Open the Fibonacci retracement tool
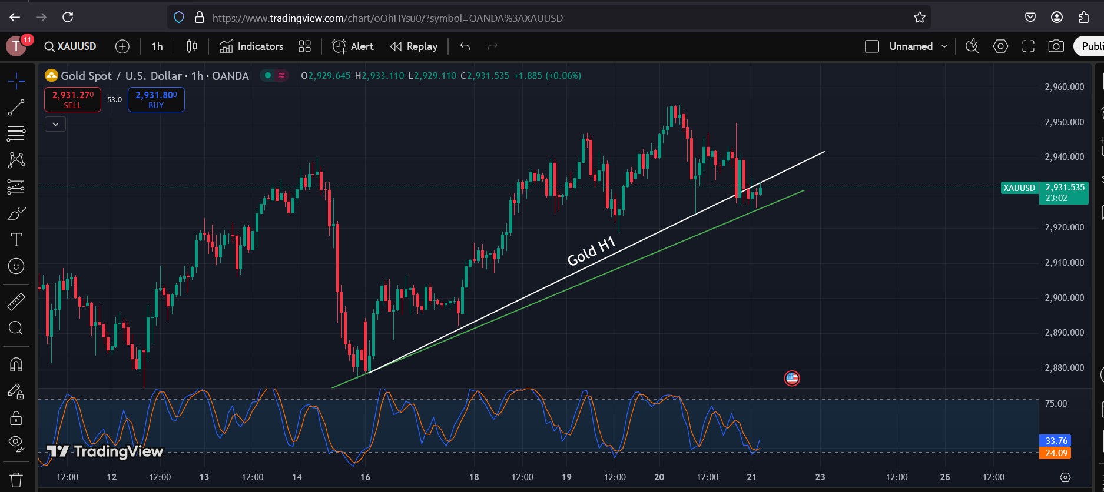 [x=16, y=133]
